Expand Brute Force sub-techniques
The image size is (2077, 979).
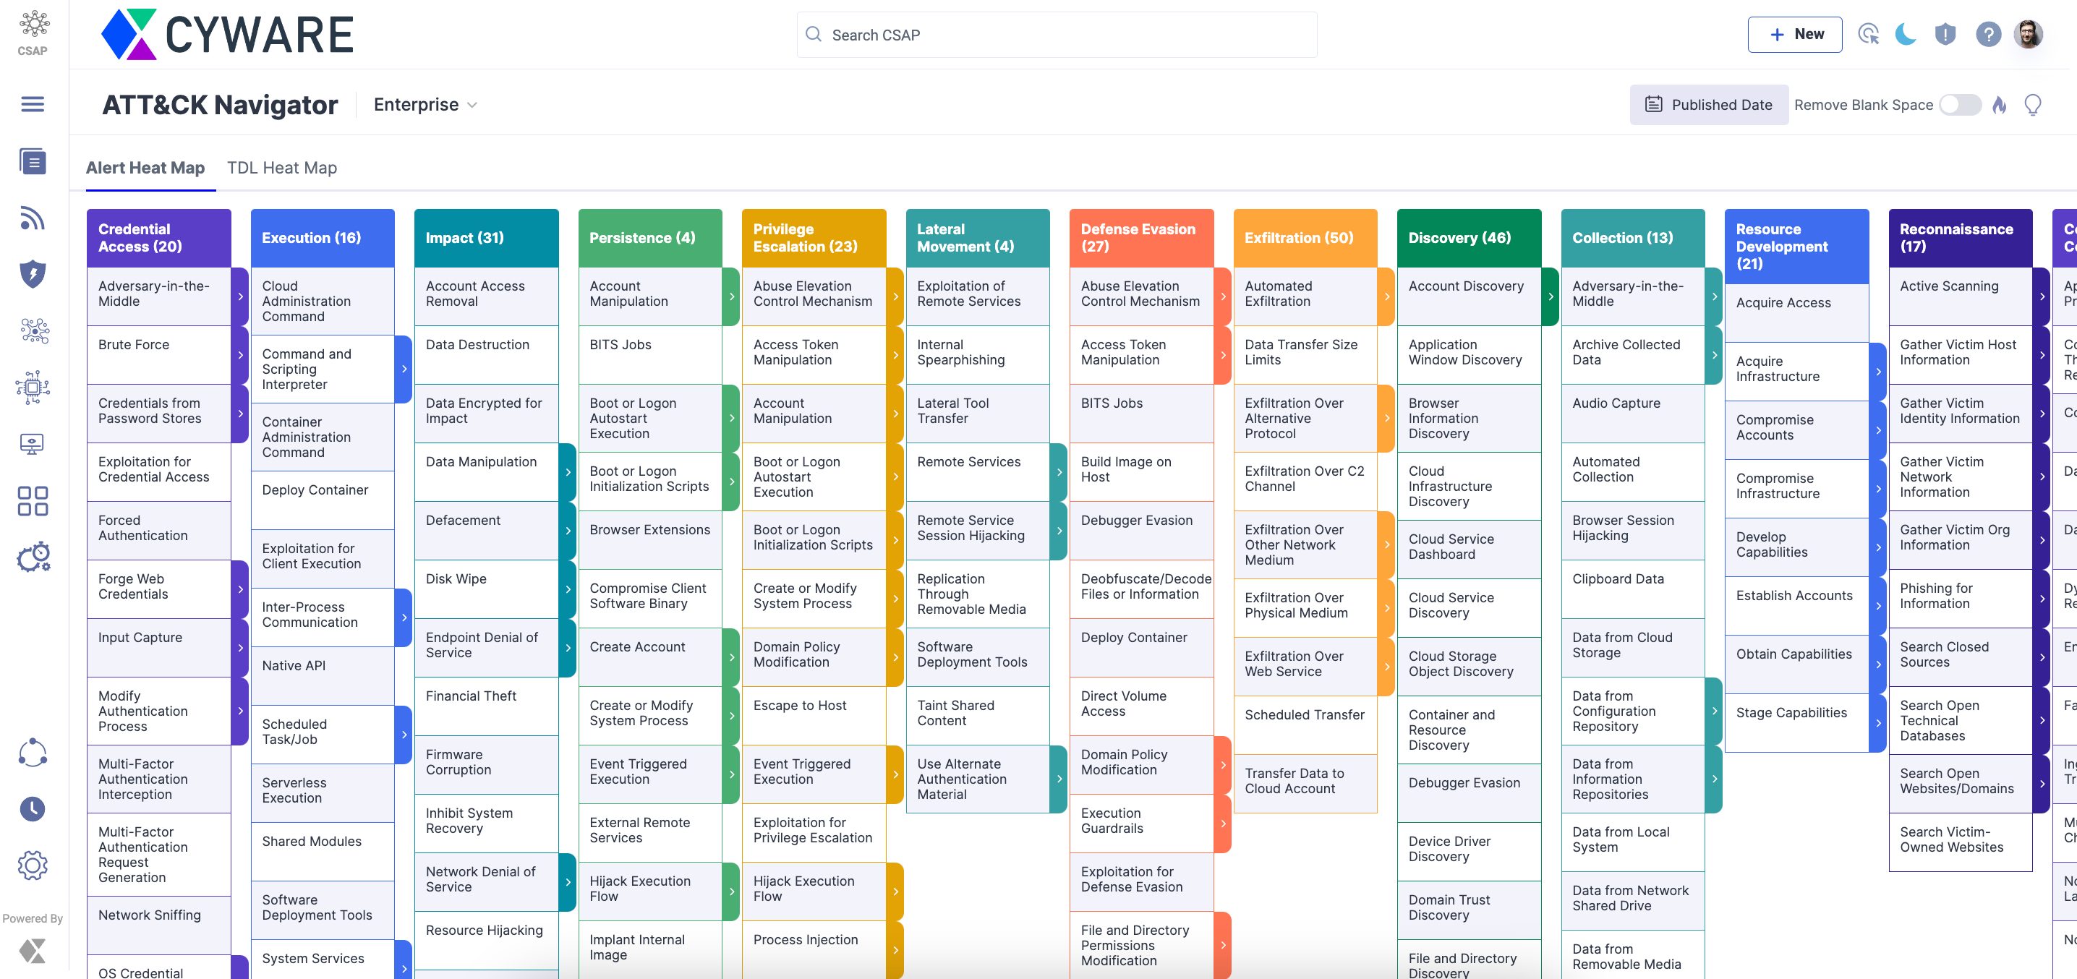(x=240, y=355)
